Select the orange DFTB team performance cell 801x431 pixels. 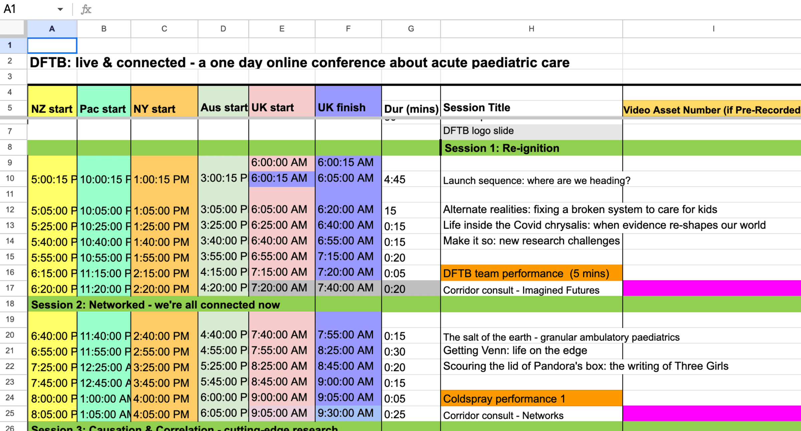(x=531, y=274)
